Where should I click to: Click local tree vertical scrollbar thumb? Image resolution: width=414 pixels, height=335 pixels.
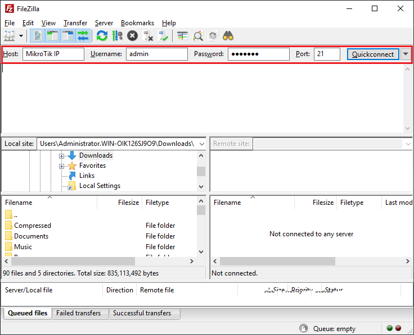pyautogui.click(x=201, y=172)
